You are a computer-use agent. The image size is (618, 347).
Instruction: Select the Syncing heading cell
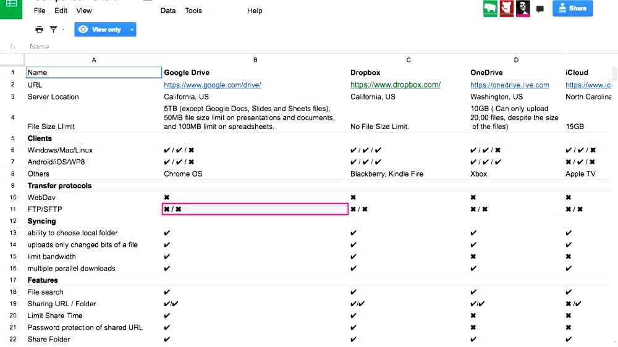pyautogui.click(x=94, y=221)
